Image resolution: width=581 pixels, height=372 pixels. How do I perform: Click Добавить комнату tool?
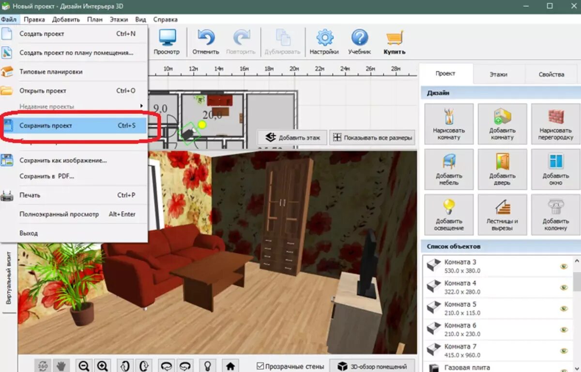tap(502, 124)
